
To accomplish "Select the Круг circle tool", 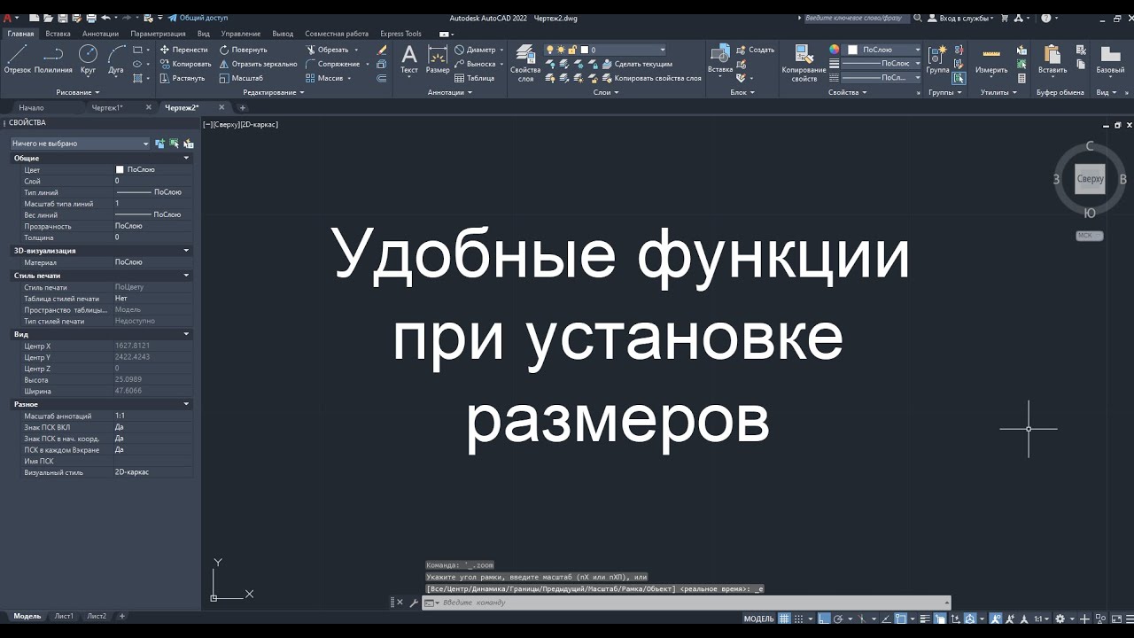I will (x=88, y=58).
